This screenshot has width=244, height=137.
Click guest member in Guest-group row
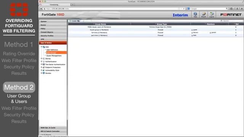[x=194, y=30]
